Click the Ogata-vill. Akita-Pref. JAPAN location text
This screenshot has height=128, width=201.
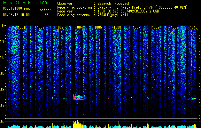pyautogui.click(x=143, y=7)
